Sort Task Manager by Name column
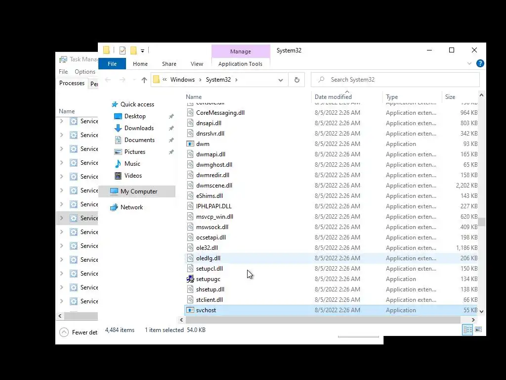Screen dimensions: 506x380 (67, 111)
